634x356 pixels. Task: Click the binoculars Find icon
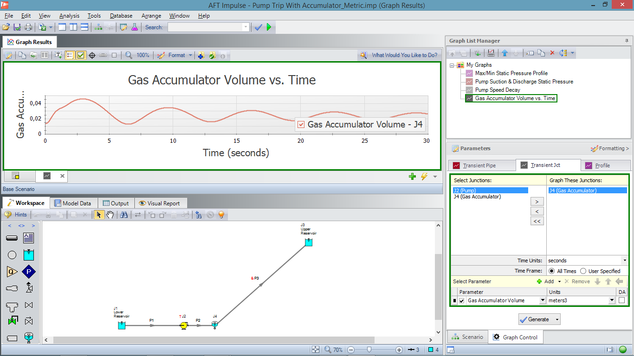tap(124, 215)
